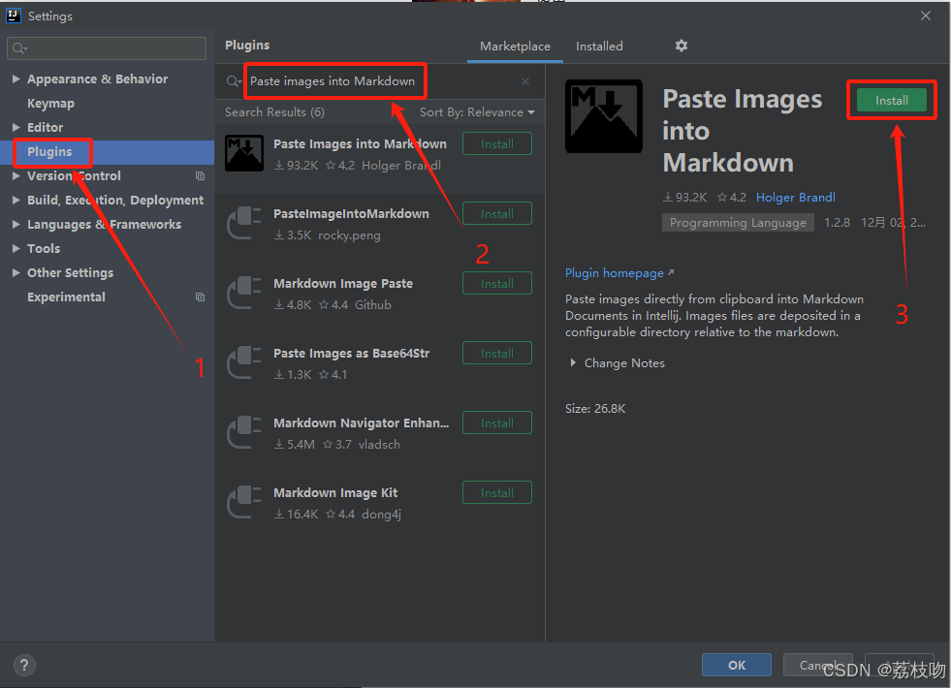951x688 pixels.
Task: Install Paste Images into Markdown from list
Action: [497, 143]
